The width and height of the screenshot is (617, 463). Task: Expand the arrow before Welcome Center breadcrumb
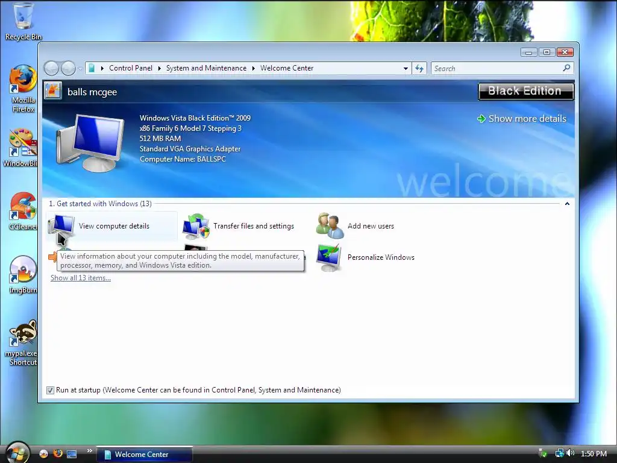click(x=254, y=68)
